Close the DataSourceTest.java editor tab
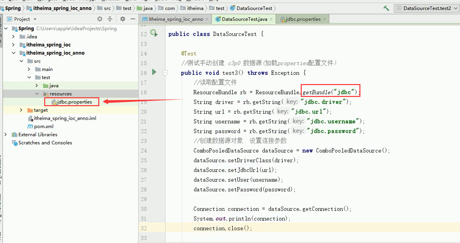This screenshot has height=243, width=460. click(x=271, y=19)
